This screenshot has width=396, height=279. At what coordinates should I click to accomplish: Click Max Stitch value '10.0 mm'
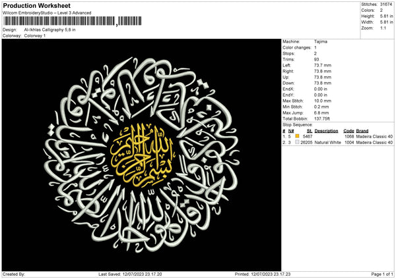tap(323, 101)
